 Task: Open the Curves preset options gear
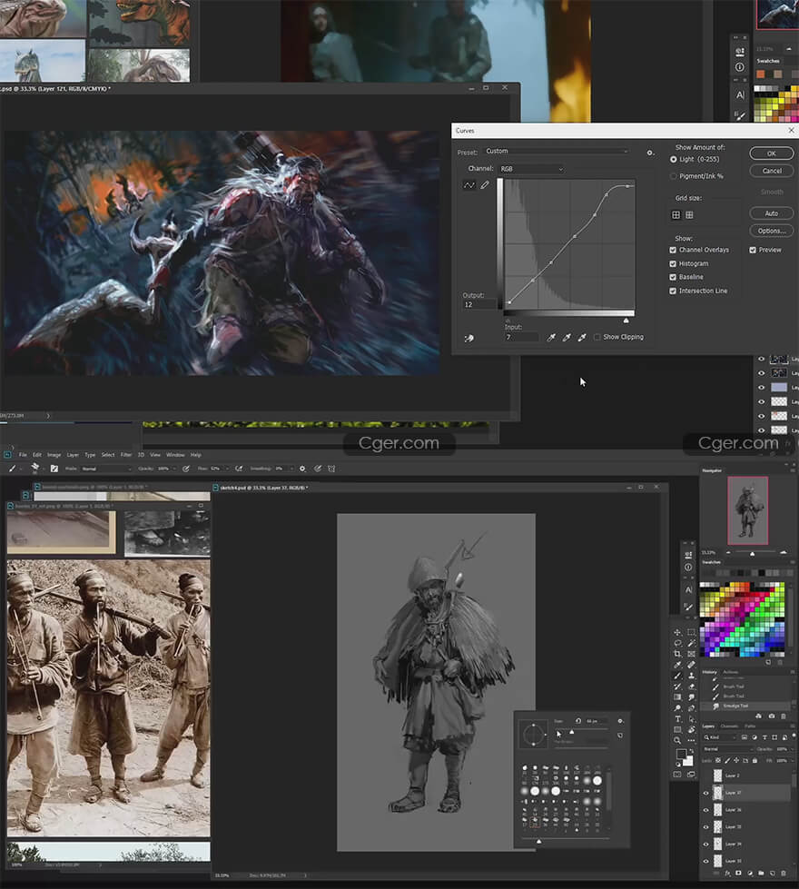pyautogui.click(x=650, y=153)
